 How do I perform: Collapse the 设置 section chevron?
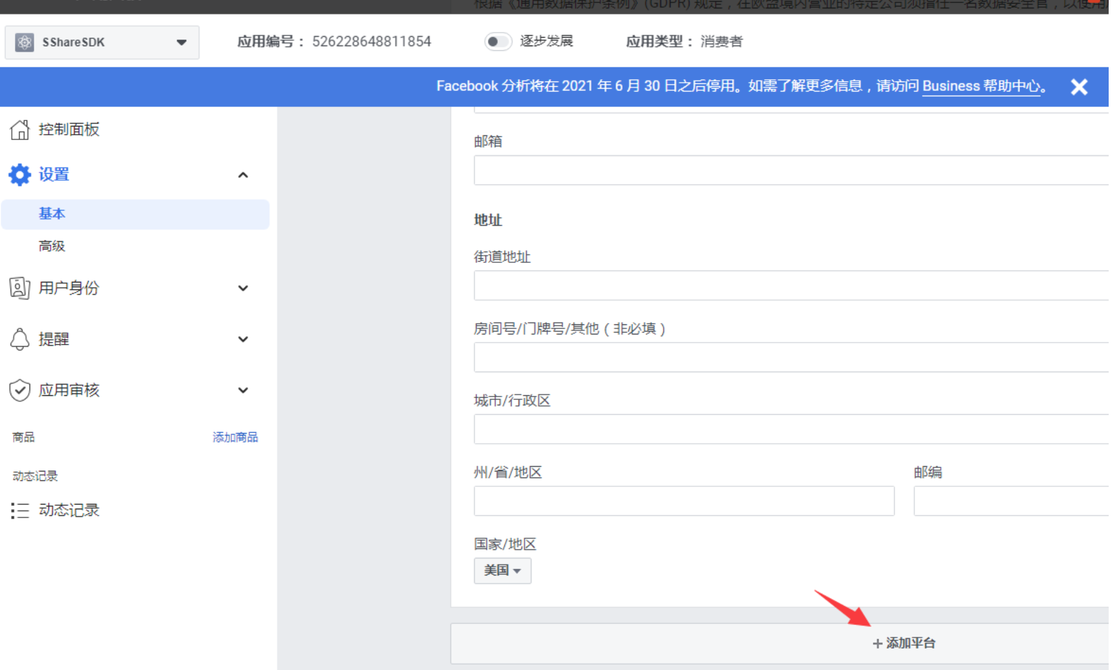click(242, 174)
